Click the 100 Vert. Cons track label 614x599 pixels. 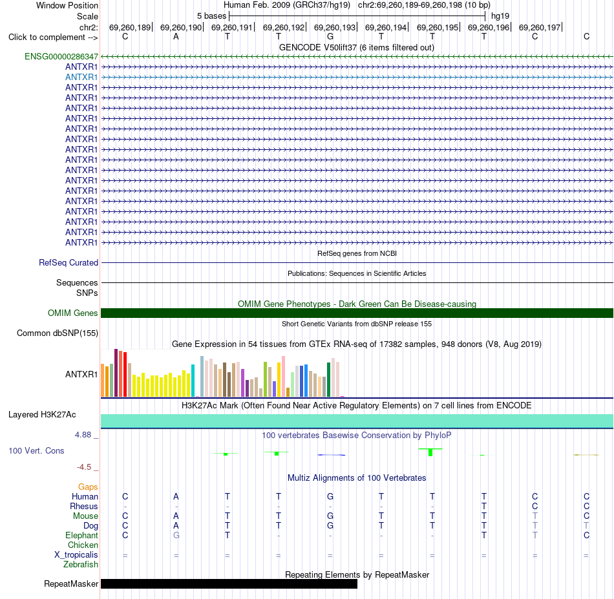[36, 450]
